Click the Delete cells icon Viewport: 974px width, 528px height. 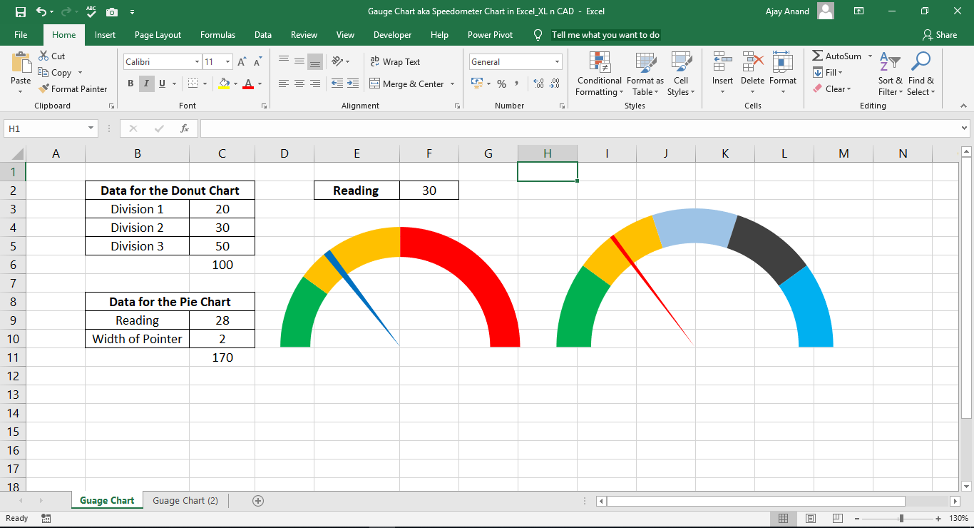[752, 63]
